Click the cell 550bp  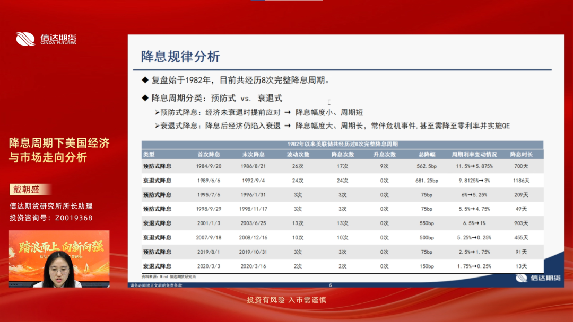[x=427, y=223]
